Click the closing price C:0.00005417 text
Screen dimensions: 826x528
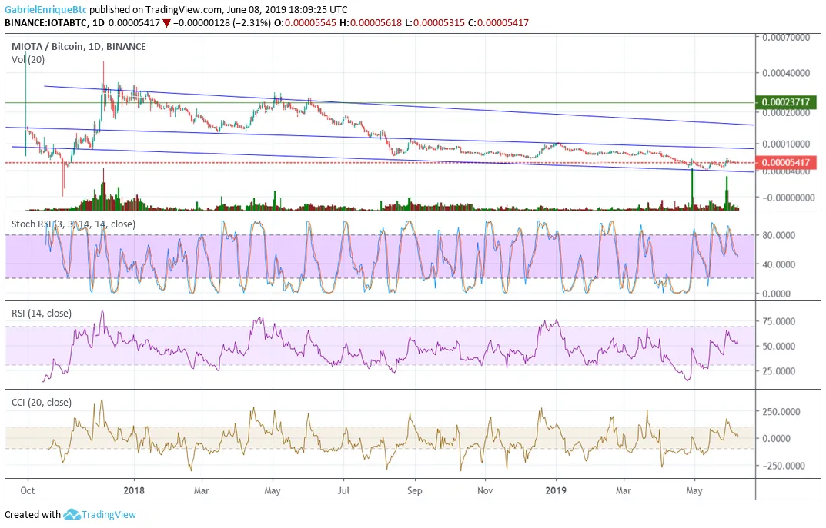(x=498, y=22)
